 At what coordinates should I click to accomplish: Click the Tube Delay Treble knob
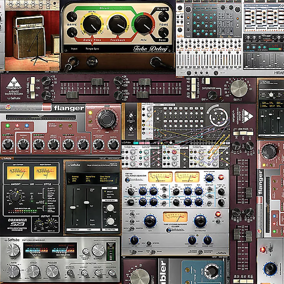[x=164, y=16]
